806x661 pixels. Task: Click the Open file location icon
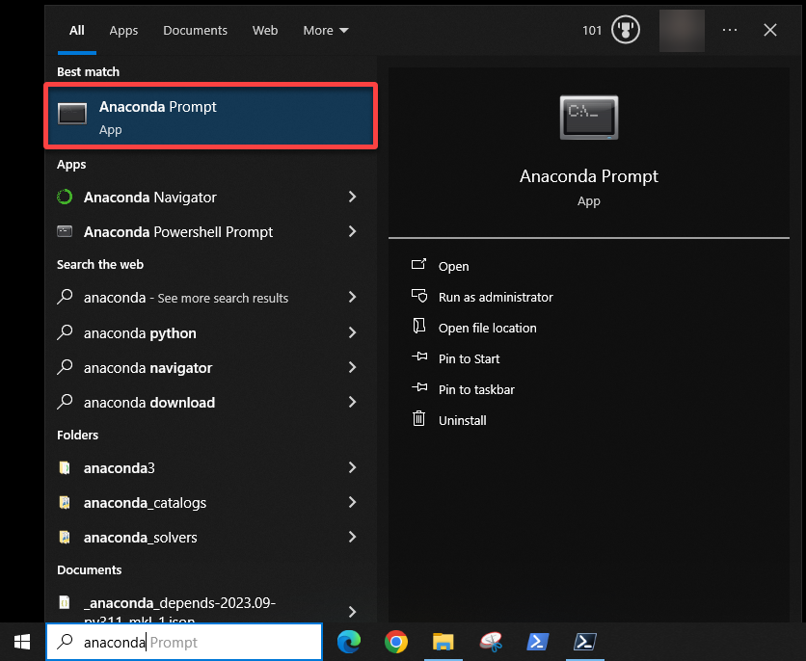(x=419, y=326)
